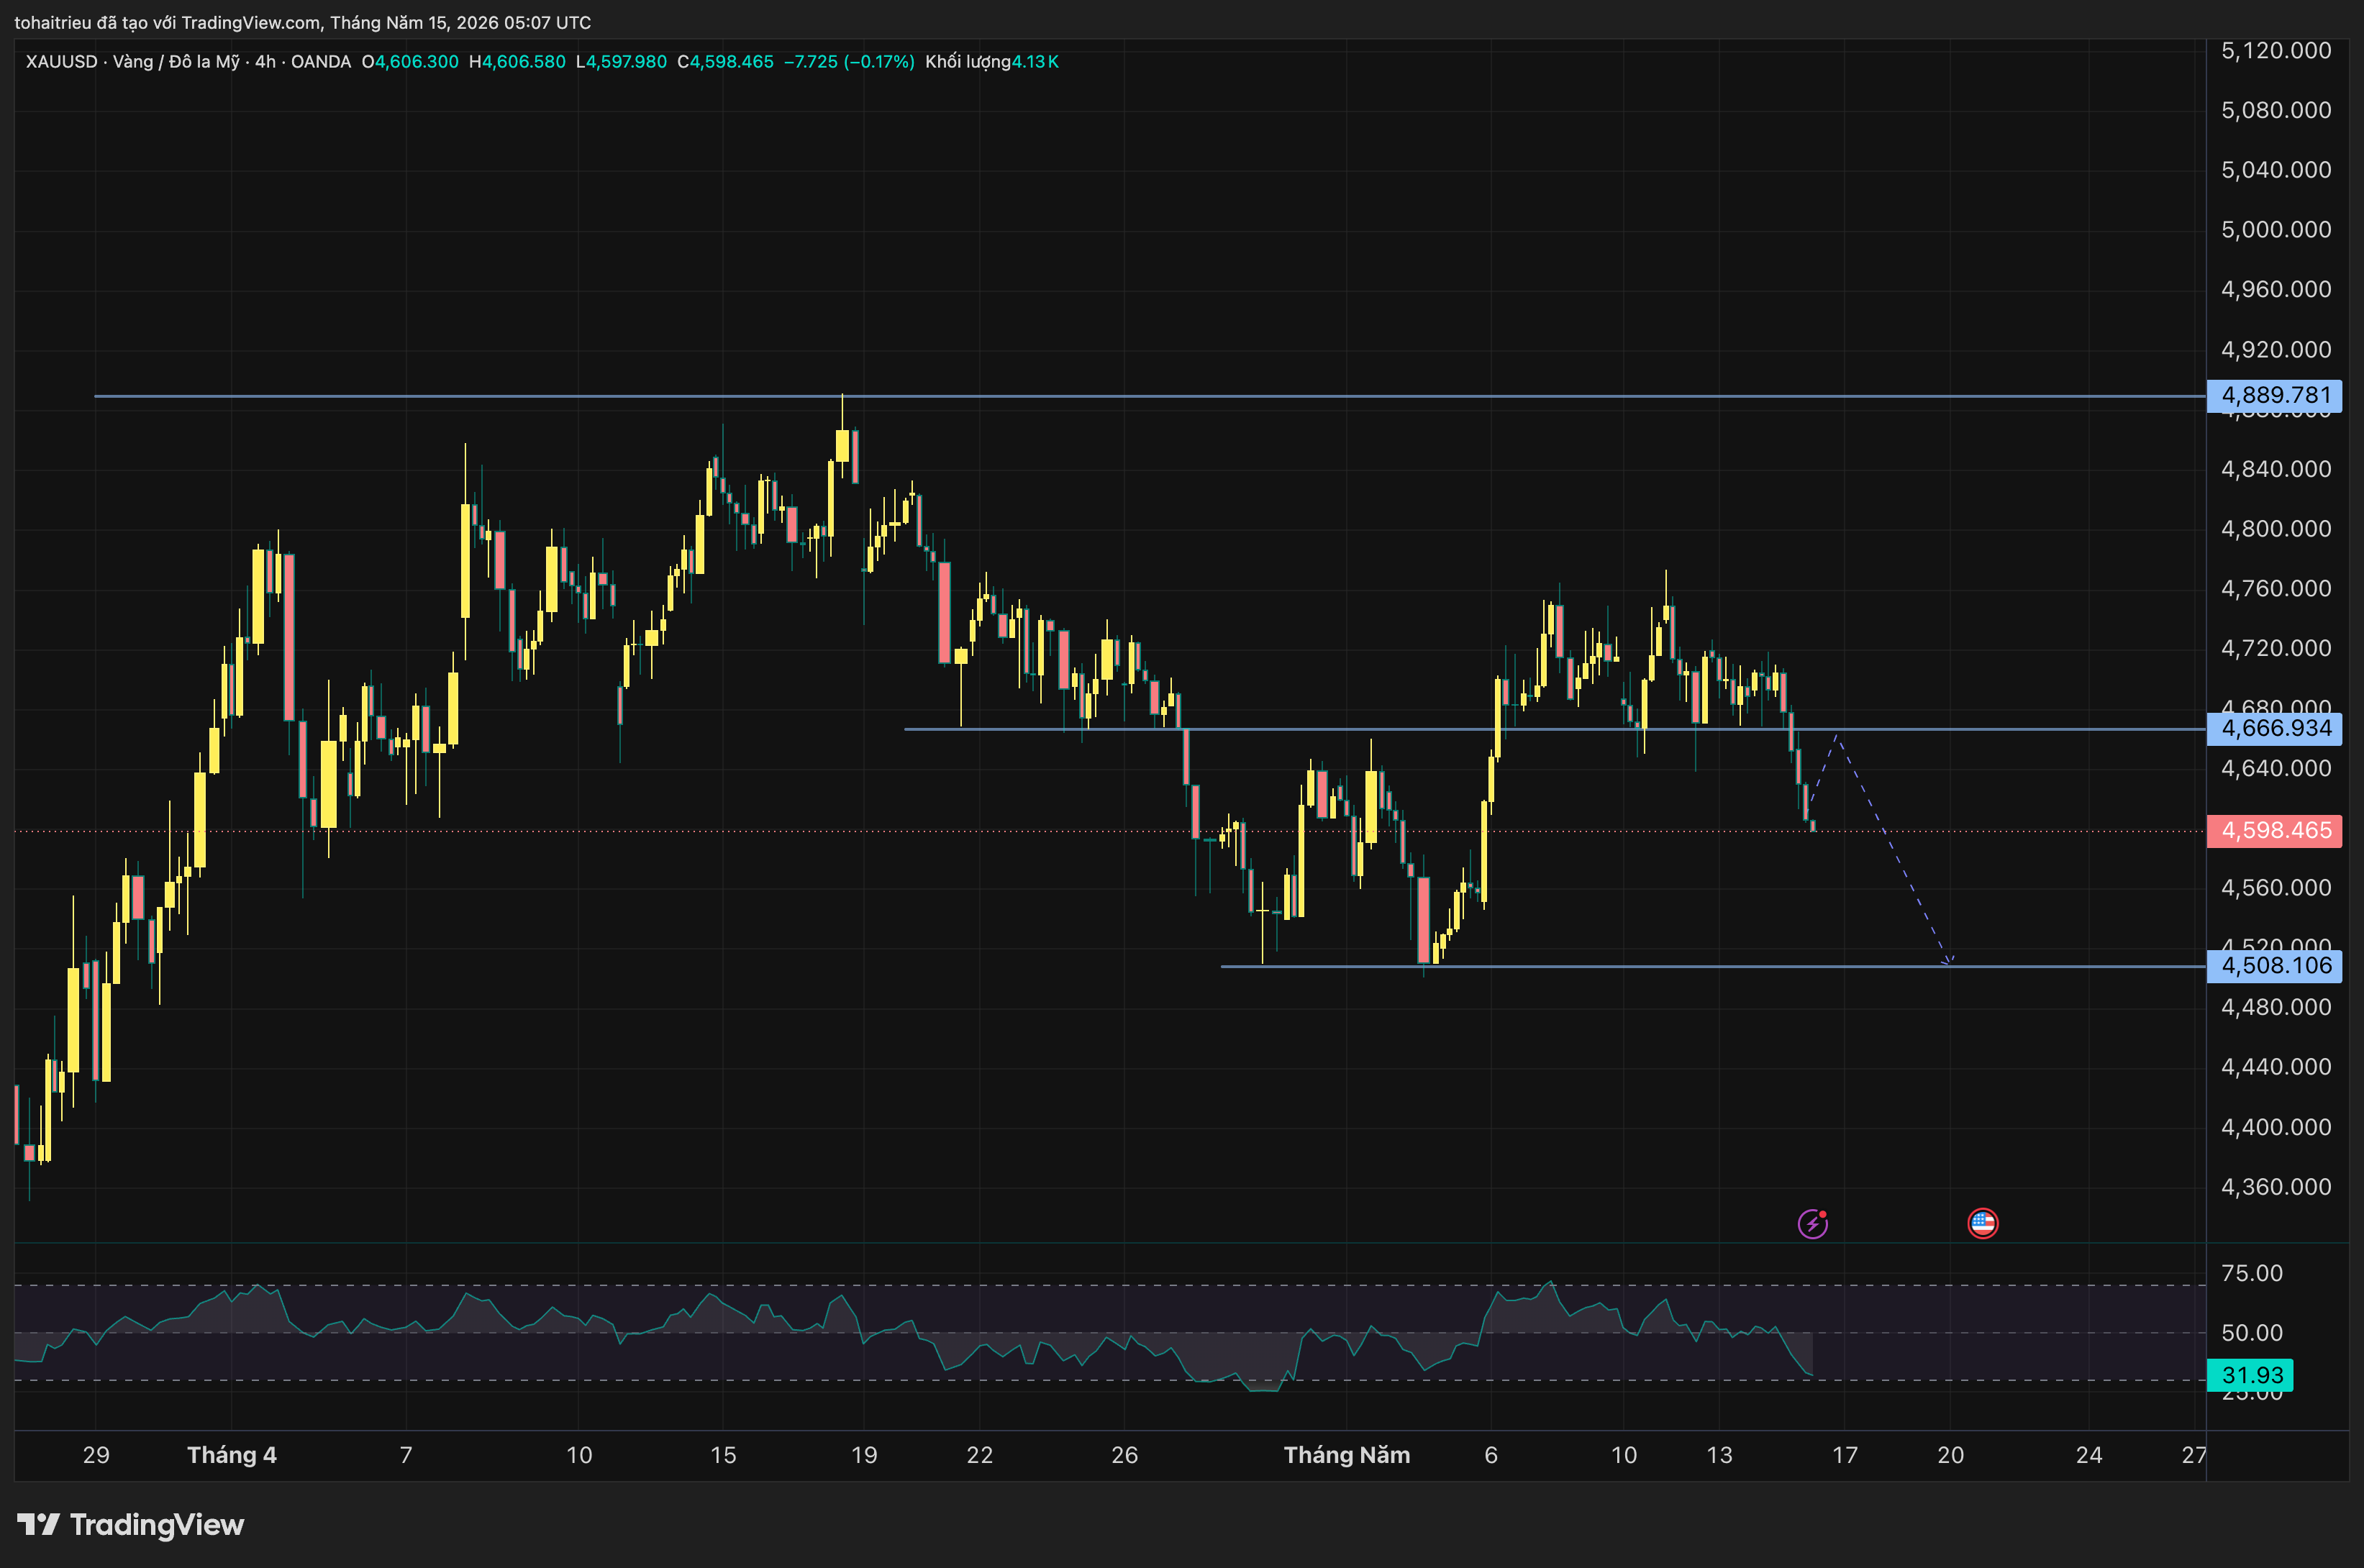Click the 4,400.000 price axis label
Screen dimensions: 2364x1568
pos(2276,1127)
